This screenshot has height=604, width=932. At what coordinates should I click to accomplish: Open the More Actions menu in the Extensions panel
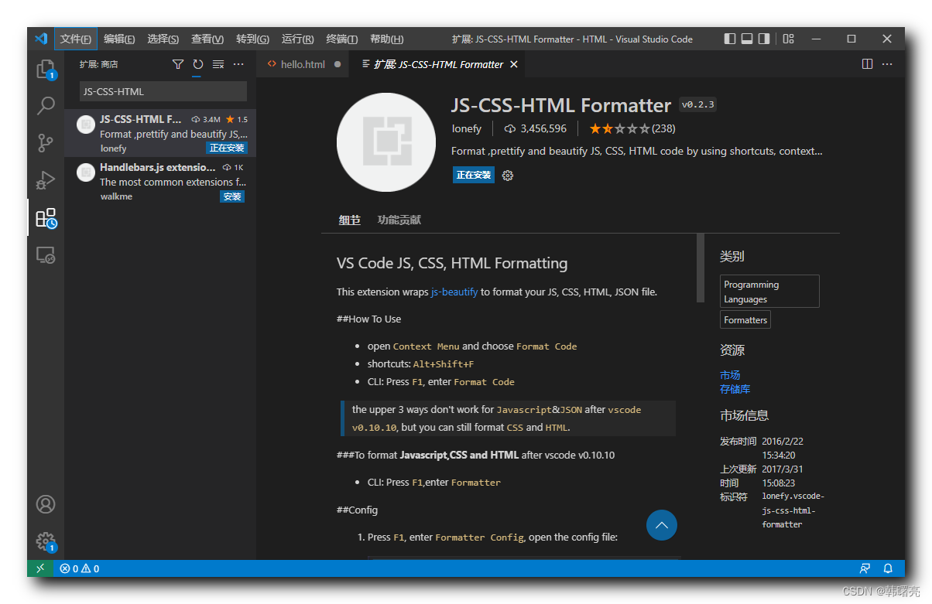(x=238, y=64)
